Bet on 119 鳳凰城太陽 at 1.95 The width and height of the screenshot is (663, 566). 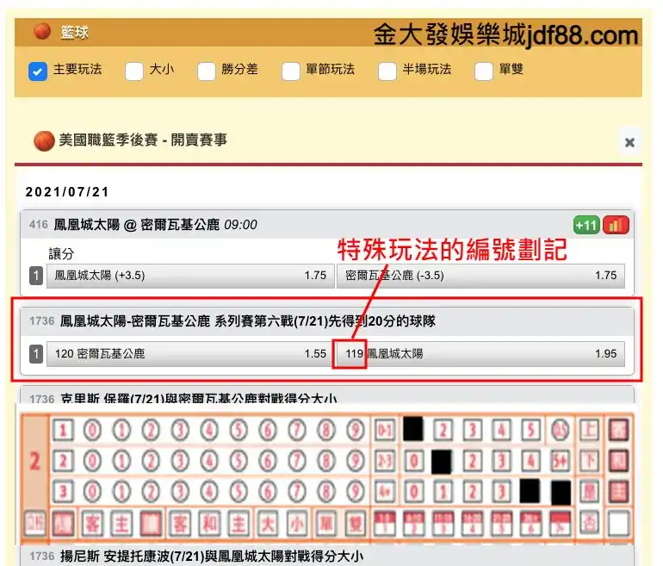coord(480,353)
